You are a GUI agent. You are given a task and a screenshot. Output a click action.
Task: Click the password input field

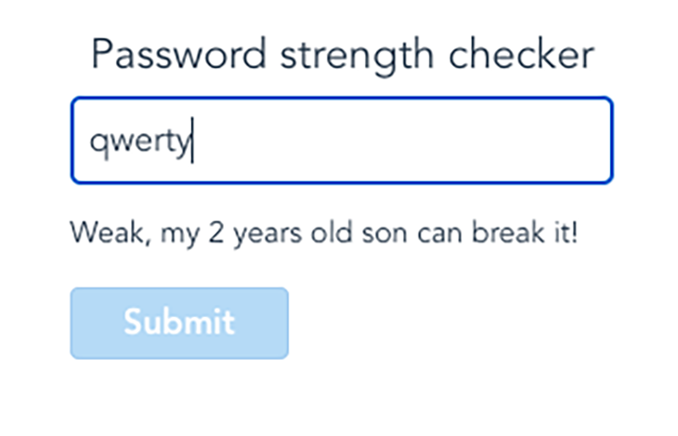point(341,140)
